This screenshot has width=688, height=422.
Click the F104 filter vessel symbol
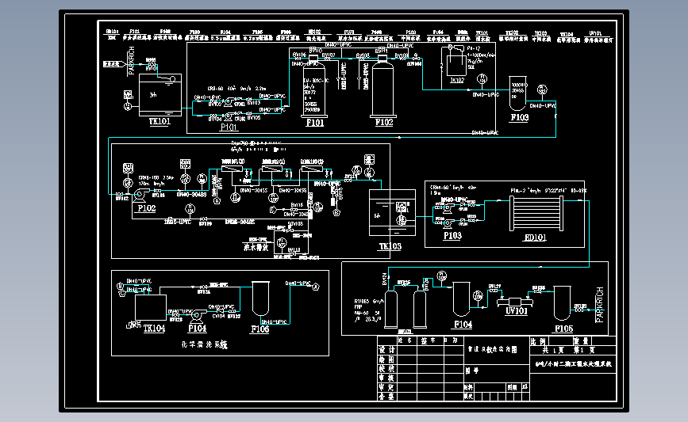click(x=461, y=299)
